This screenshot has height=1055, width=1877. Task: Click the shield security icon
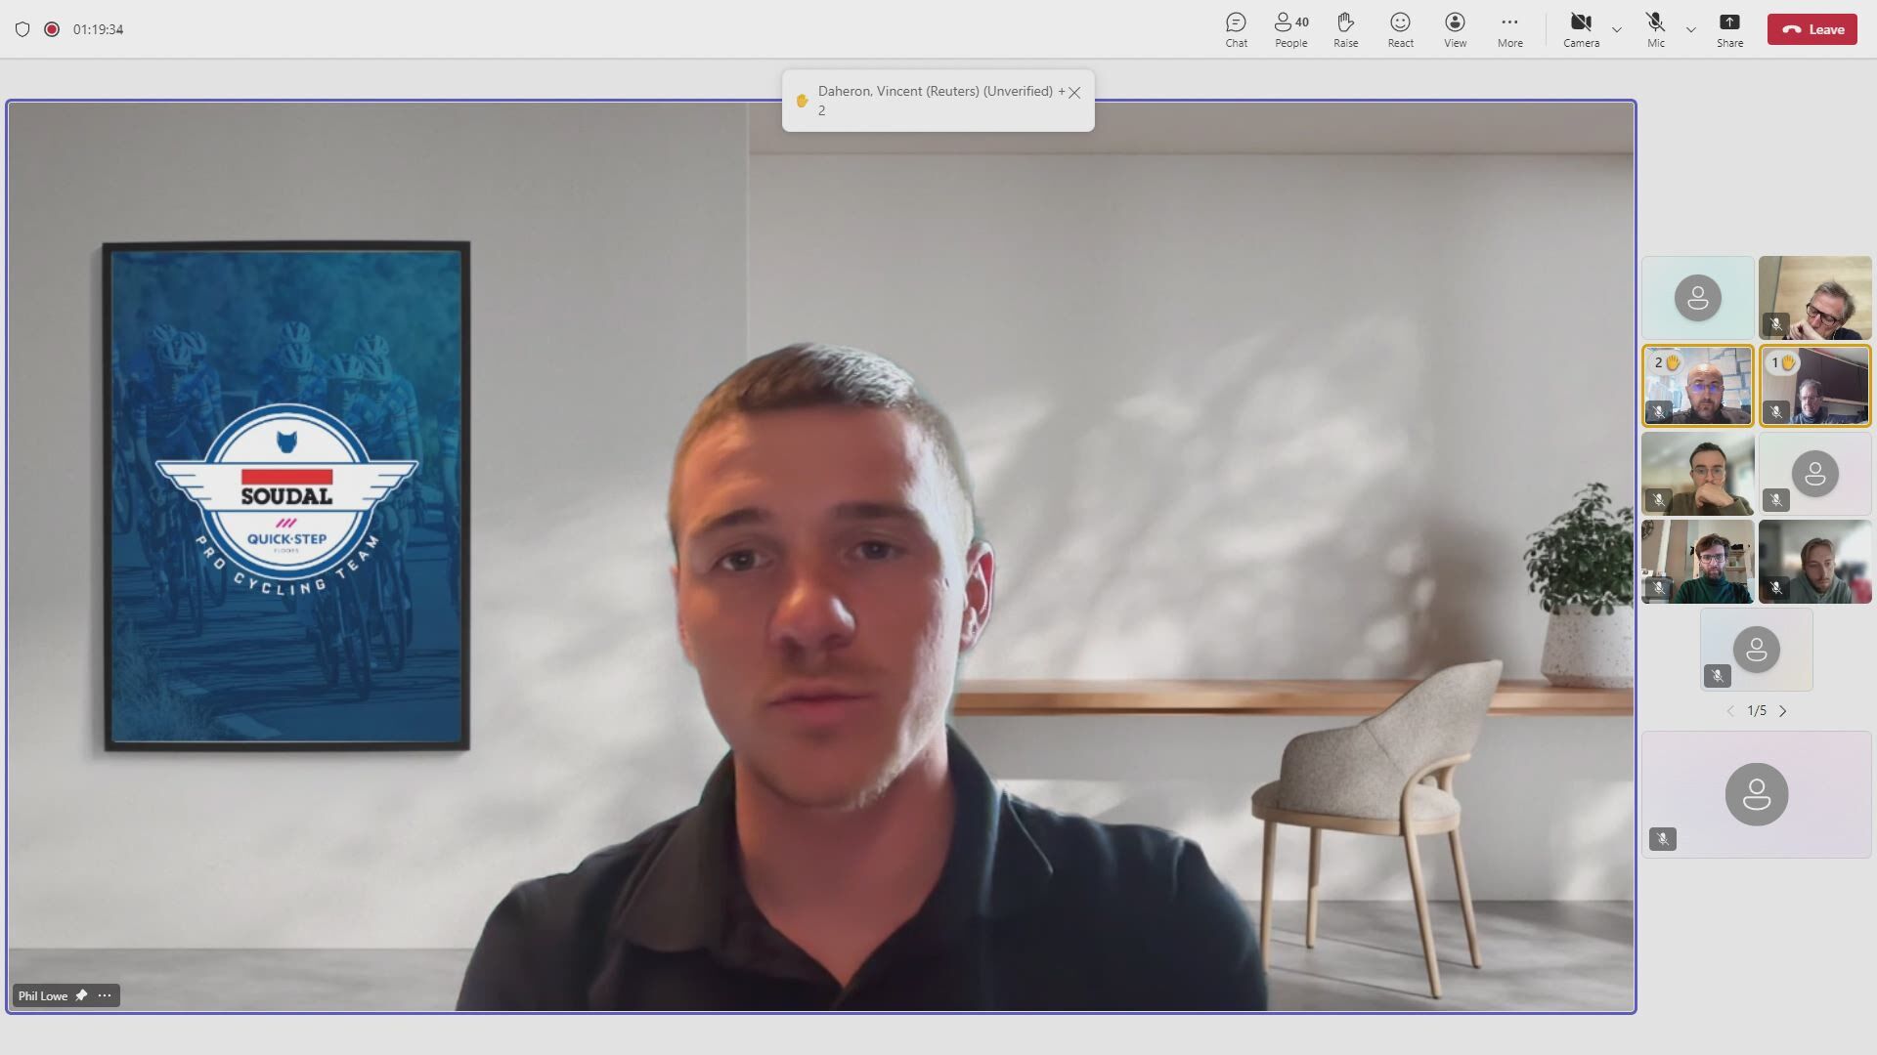pos(22,29)
